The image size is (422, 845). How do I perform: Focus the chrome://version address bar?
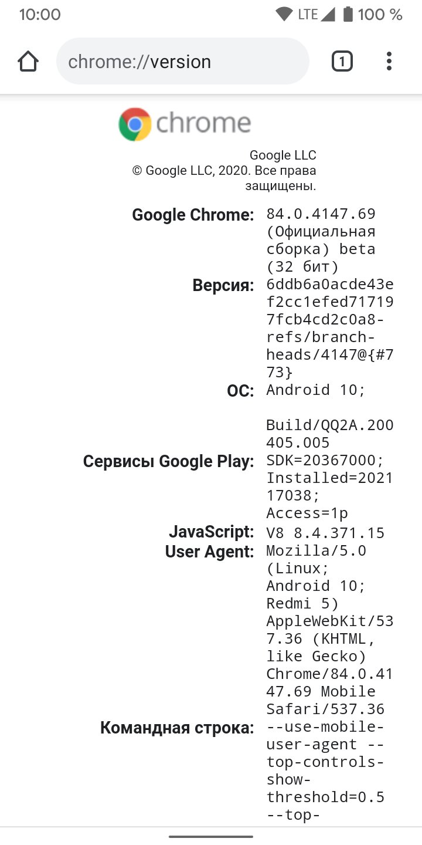182,62
